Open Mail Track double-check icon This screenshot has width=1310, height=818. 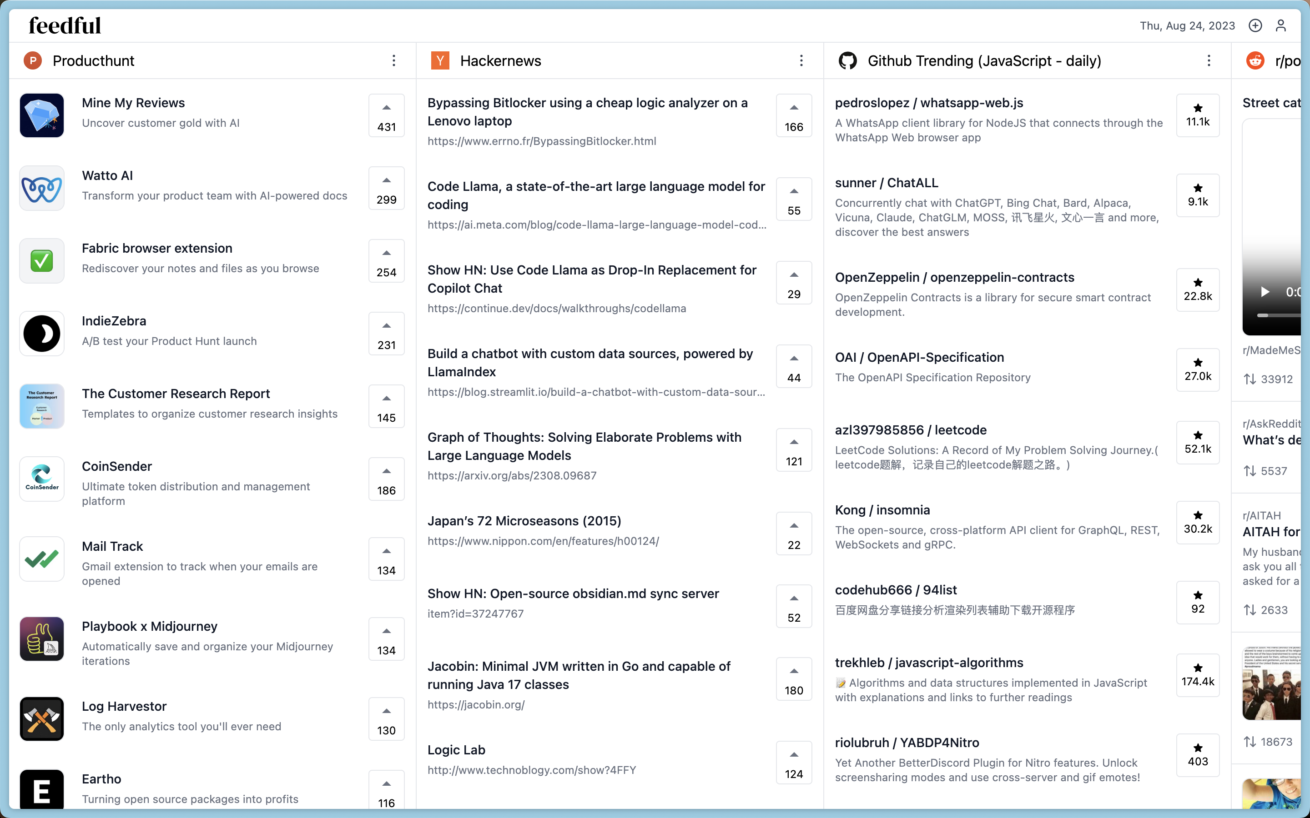[x=42, y=559]
